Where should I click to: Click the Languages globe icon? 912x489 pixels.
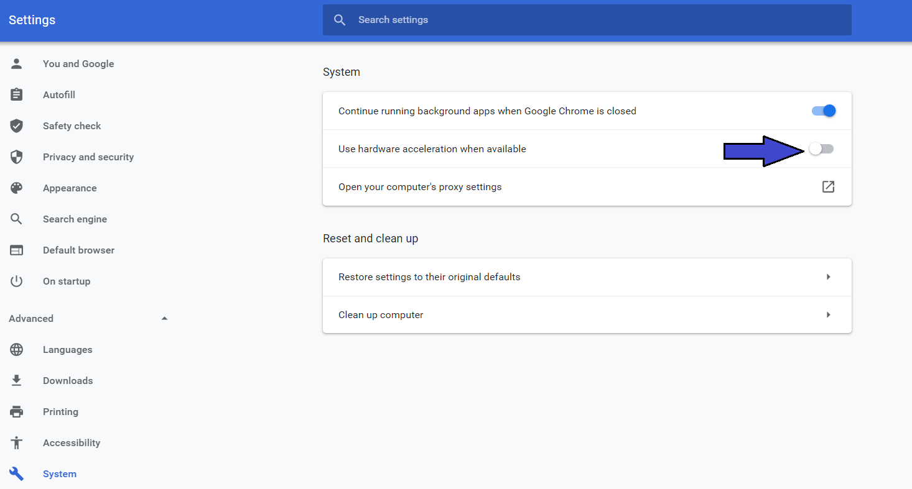pyautogui.click(x=16, y=349)
